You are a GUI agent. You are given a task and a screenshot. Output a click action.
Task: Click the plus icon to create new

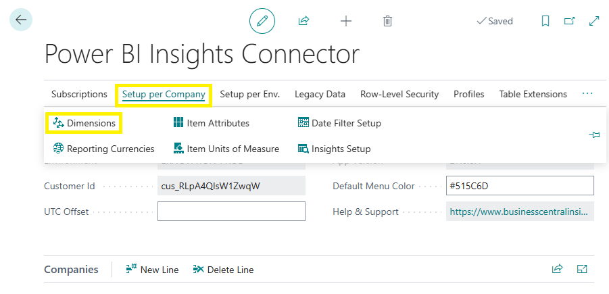(x=345, y=21)
